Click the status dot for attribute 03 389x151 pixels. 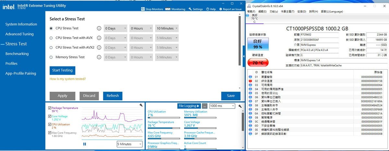[250, 85]
